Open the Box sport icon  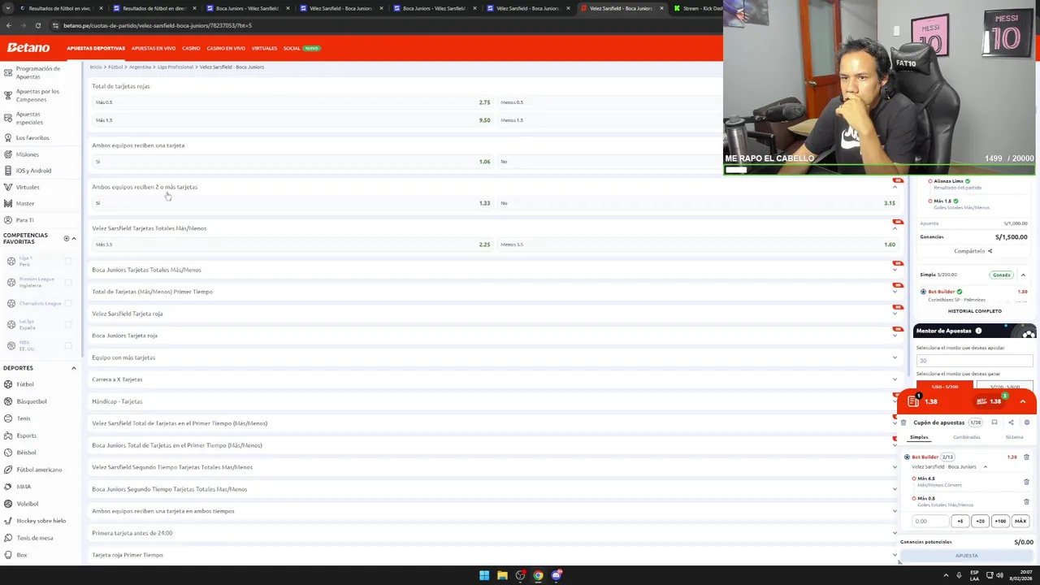coord(8,555)
